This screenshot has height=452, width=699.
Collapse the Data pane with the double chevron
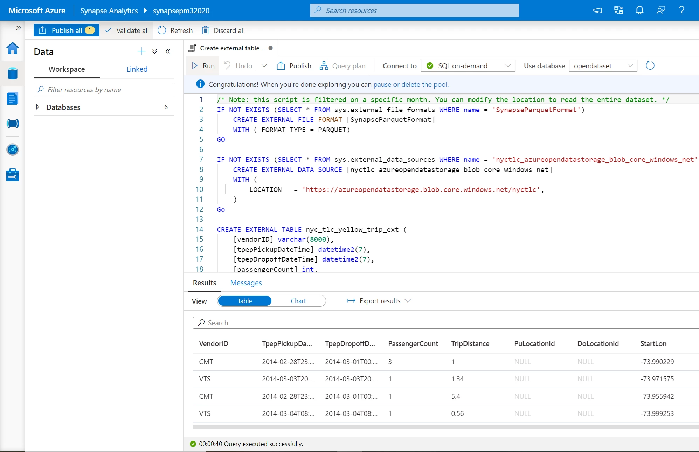coord(168,51)
